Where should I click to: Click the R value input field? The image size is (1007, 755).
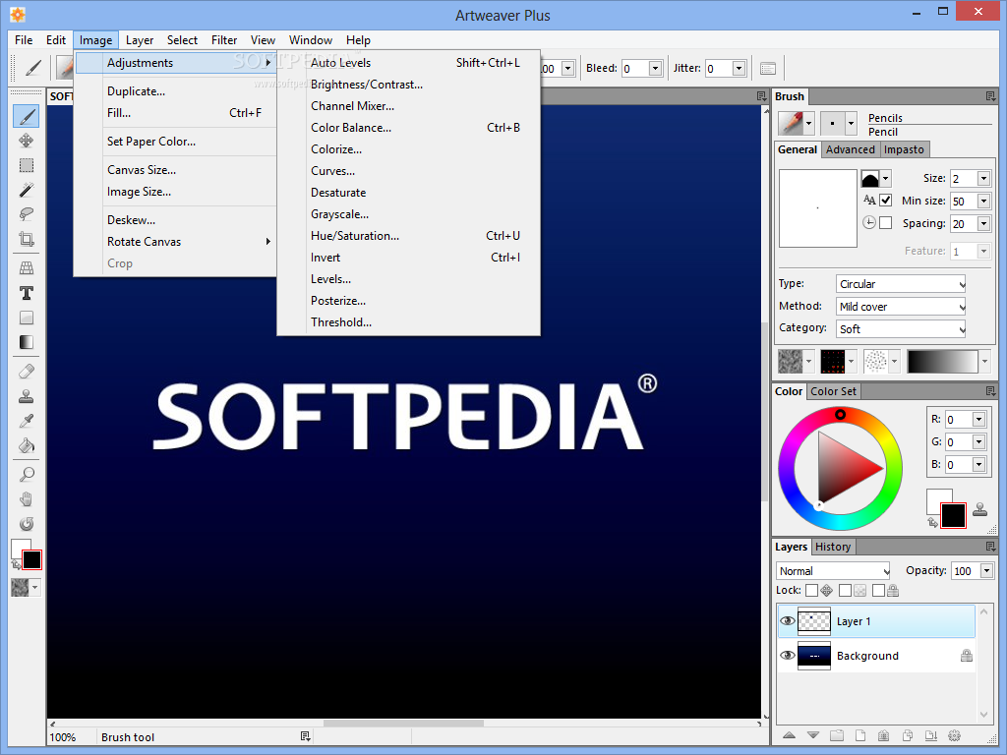click(958, 419)
